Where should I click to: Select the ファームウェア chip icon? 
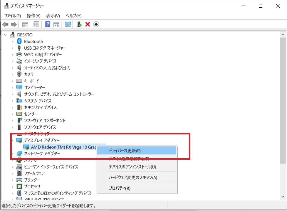(x=19, y=173)
